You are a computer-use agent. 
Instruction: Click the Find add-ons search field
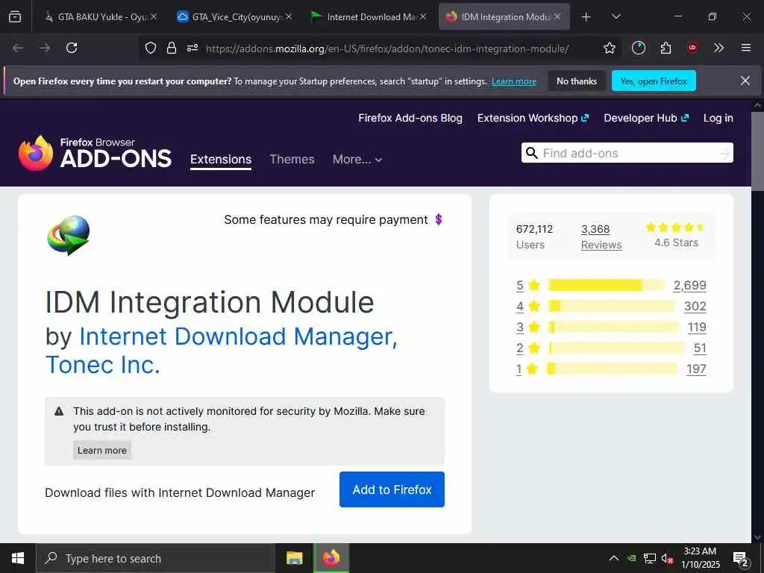(x=627, y=153)
